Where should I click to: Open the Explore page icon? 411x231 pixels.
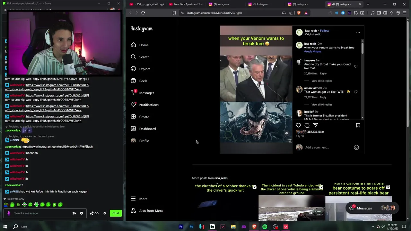133,69
